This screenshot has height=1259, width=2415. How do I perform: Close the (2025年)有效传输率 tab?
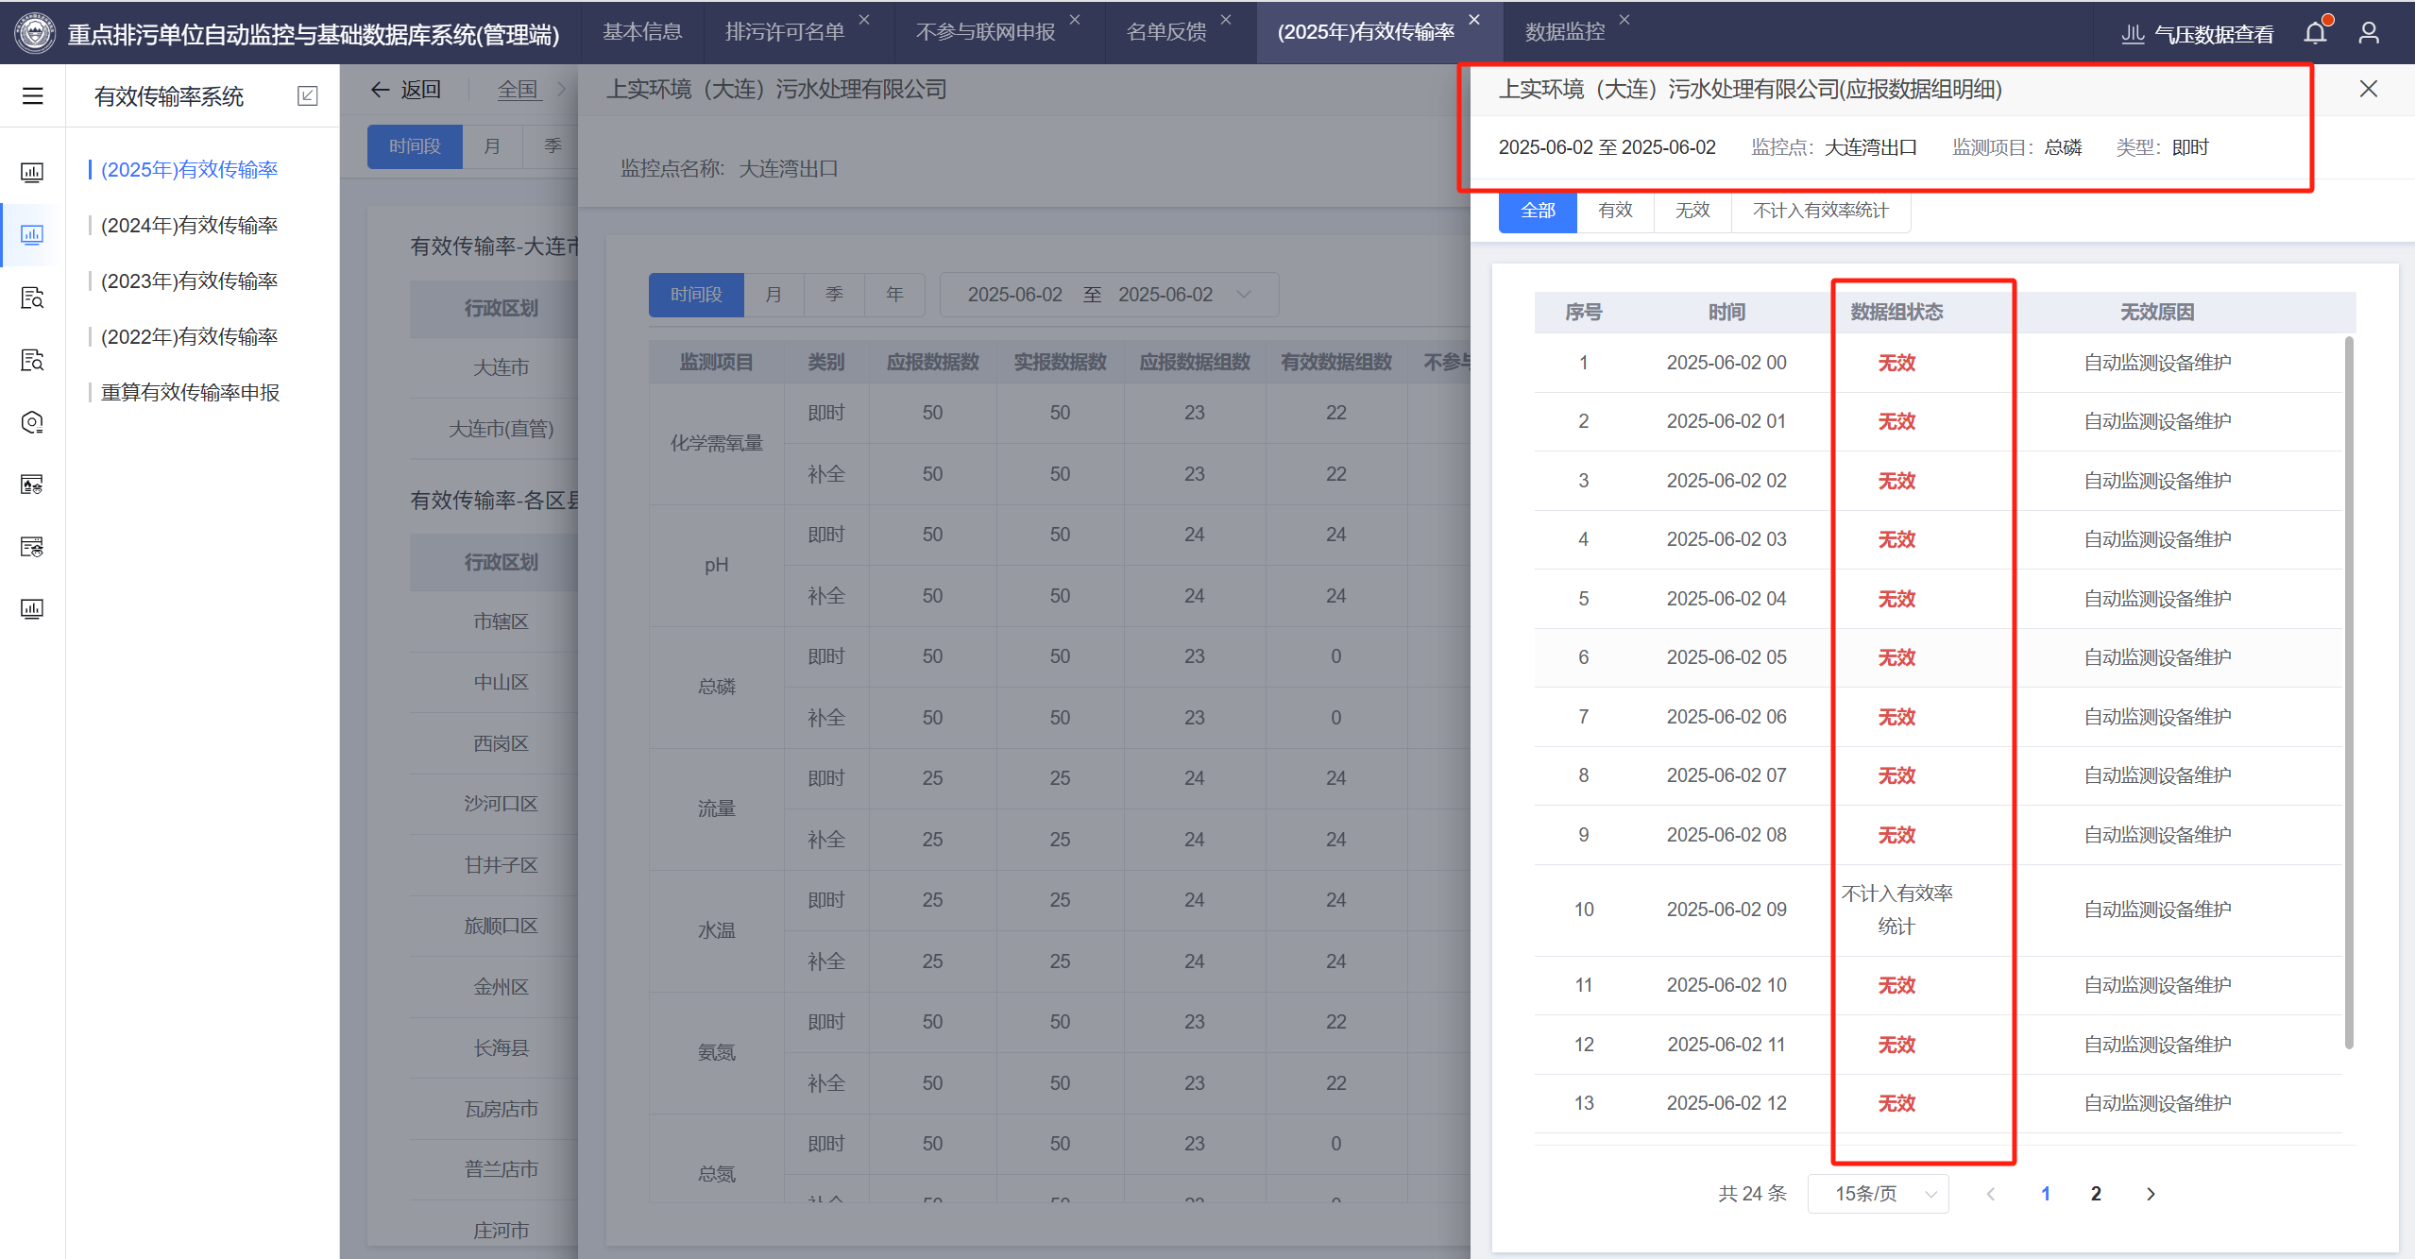tap(1474, 20)
